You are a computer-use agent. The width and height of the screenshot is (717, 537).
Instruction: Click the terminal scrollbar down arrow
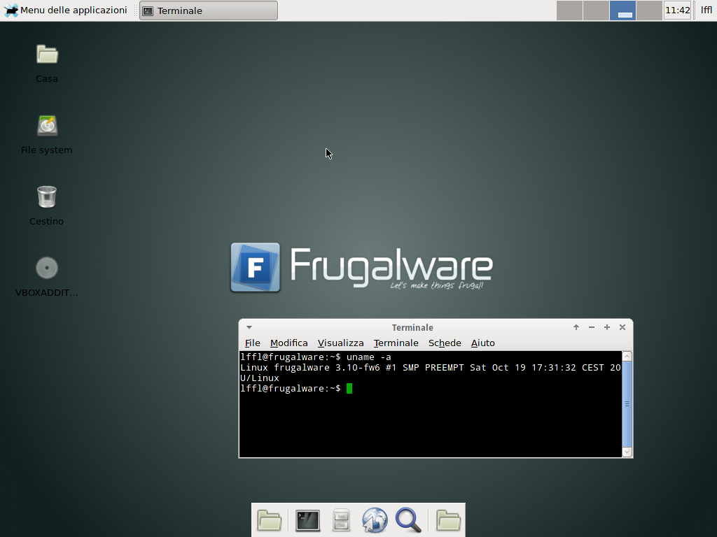pyautogui.click(x=627, y=452)
